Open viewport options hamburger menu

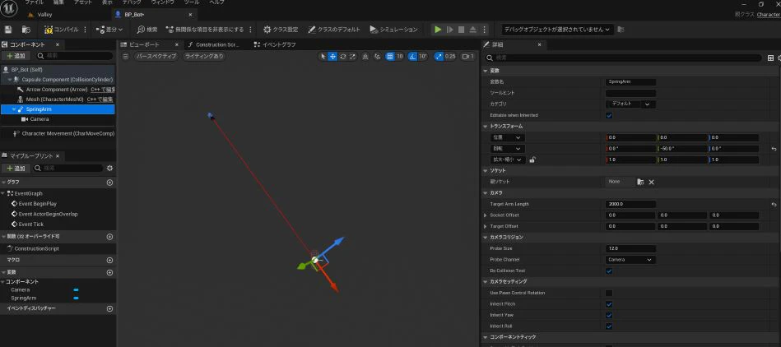point(126,56)
